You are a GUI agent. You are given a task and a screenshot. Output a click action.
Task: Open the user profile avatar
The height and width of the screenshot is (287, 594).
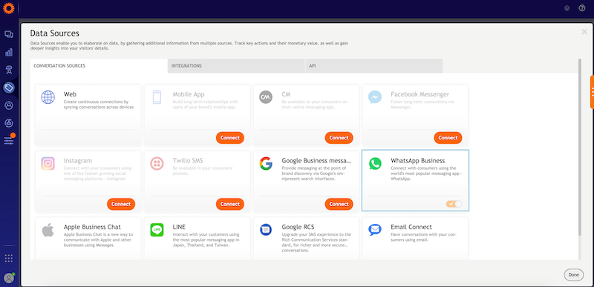[9, 278]
